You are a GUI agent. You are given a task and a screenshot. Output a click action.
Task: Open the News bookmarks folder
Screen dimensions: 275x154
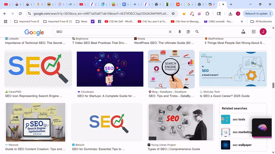(x=81, y=22)
